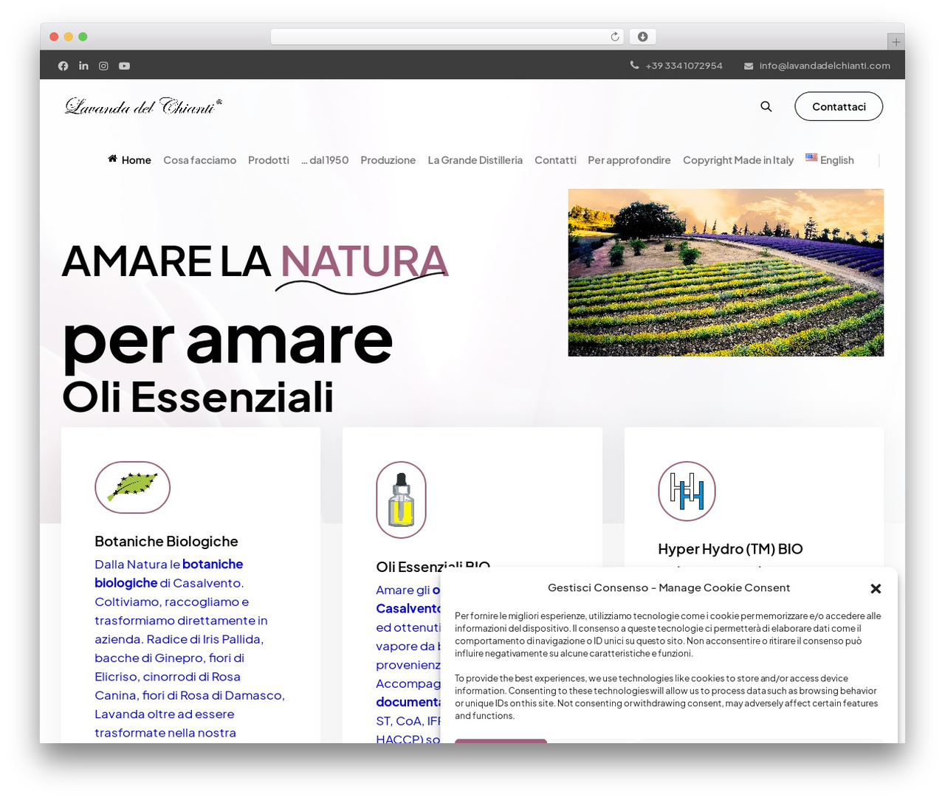Reload the page in browser bar

(615, 37)
